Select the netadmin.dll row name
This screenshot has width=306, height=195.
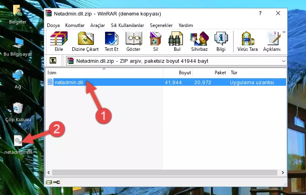69,82
